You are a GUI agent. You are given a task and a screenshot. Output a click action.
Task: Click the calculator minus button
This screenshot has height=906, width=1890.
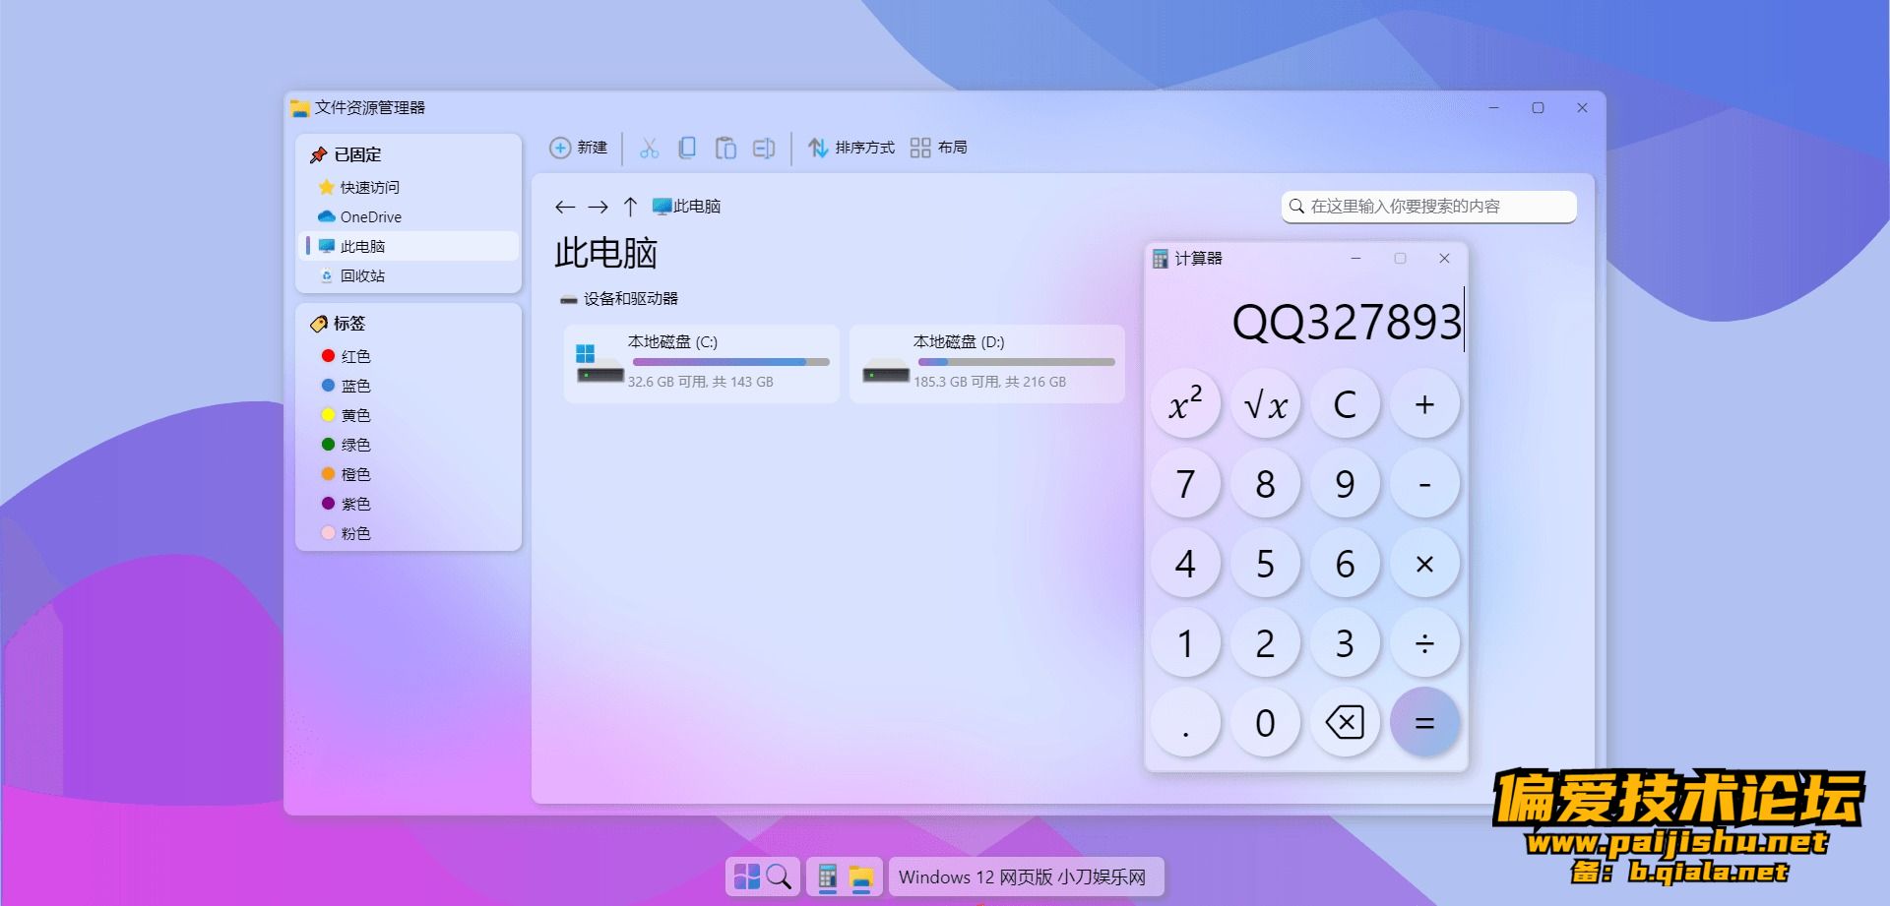(x=1424, y=484)
